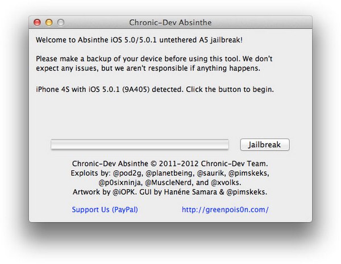Click the Jailbreak button to begin

pos(265,145)
